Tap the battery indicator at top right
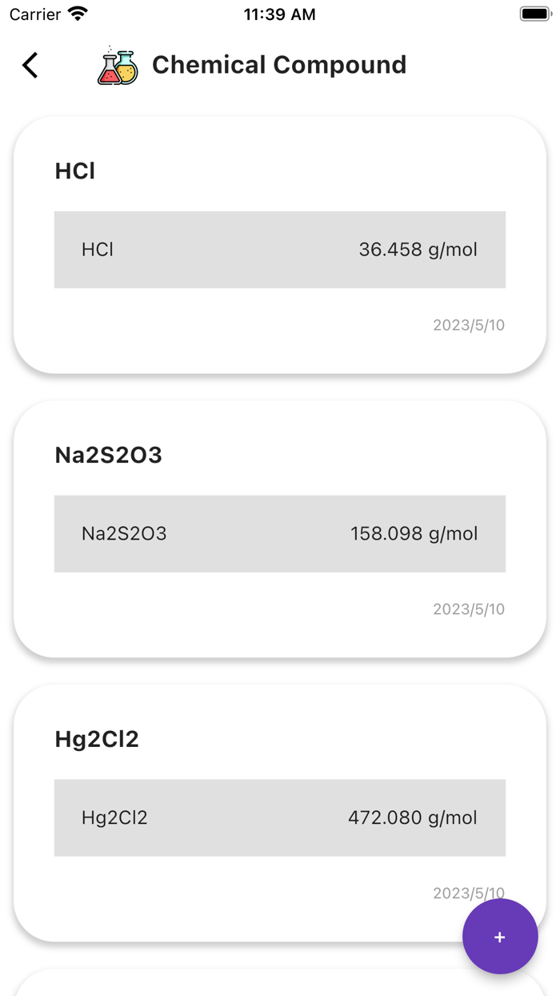 (534, 13)
